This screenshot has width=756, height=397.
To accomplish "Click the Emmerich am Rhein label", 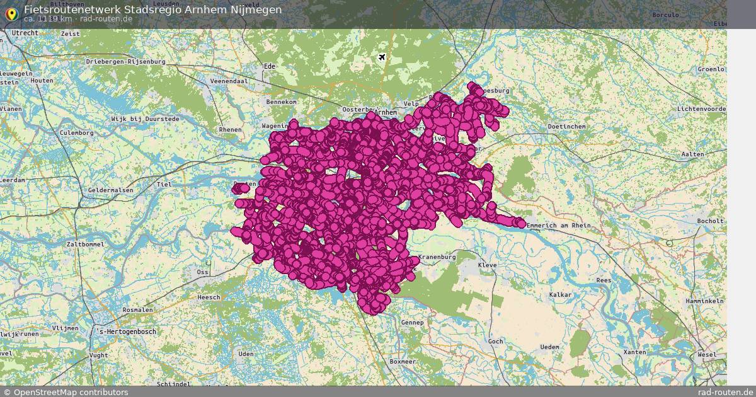I will click(557, 225).
